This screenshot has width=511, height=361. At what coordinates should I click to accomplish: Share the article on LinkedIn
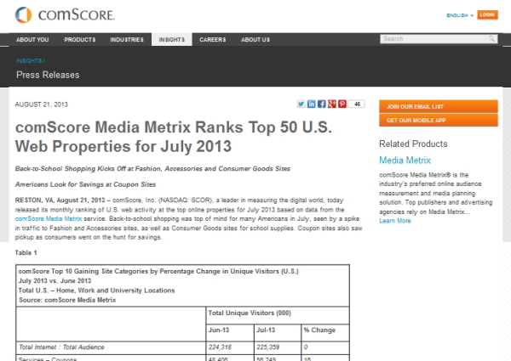[x=311, y=104]
